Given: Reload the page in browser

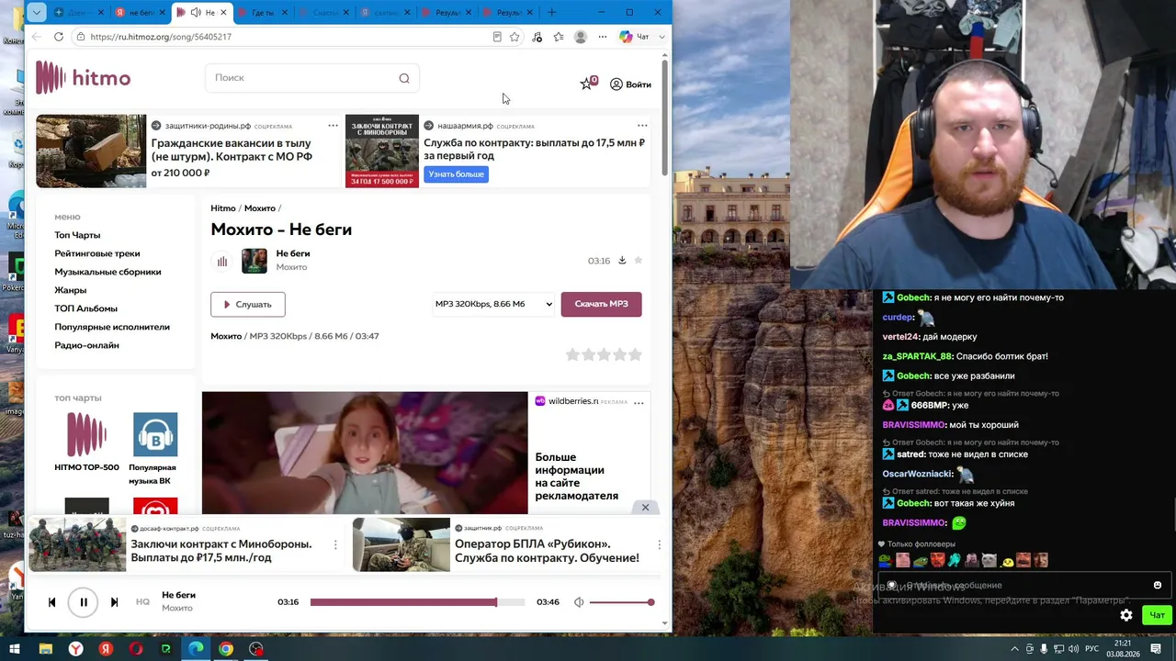Looking at the screenshot, I should (x=59, y=37).
